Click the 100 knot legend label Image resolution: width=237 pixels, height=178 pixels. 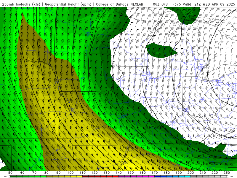[x=71, y=173]
